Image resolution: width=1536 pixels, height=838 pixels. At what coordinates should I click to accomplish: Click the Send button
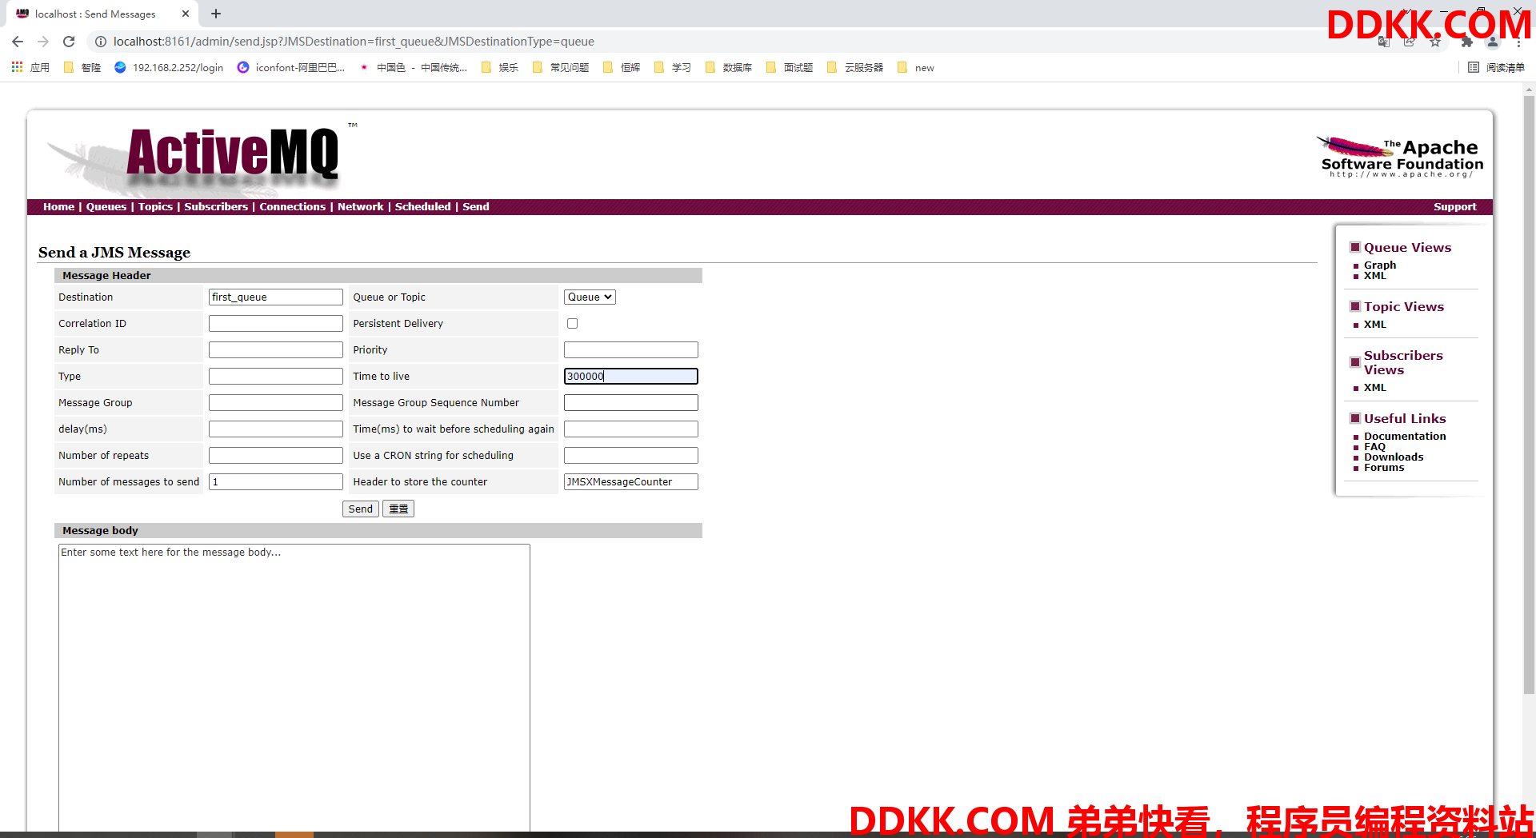click(361, 509)
